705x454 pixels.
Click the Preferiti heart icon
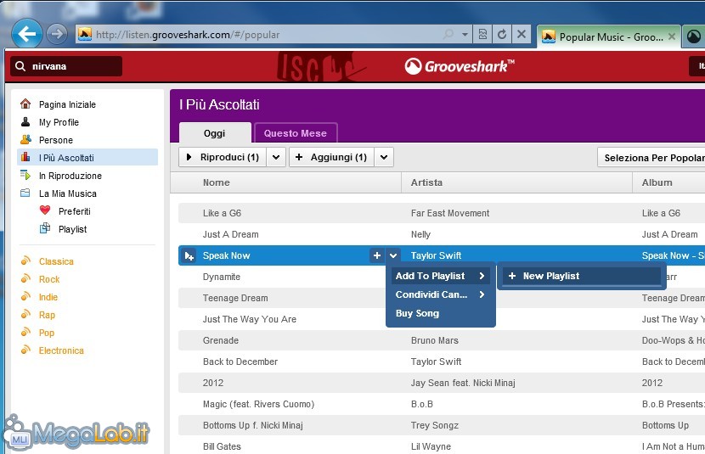pyautogui.click(x=45, y=210)
